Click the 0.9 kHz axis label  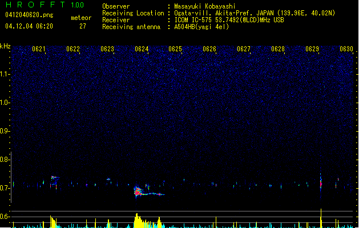click(x=5, y=131)
